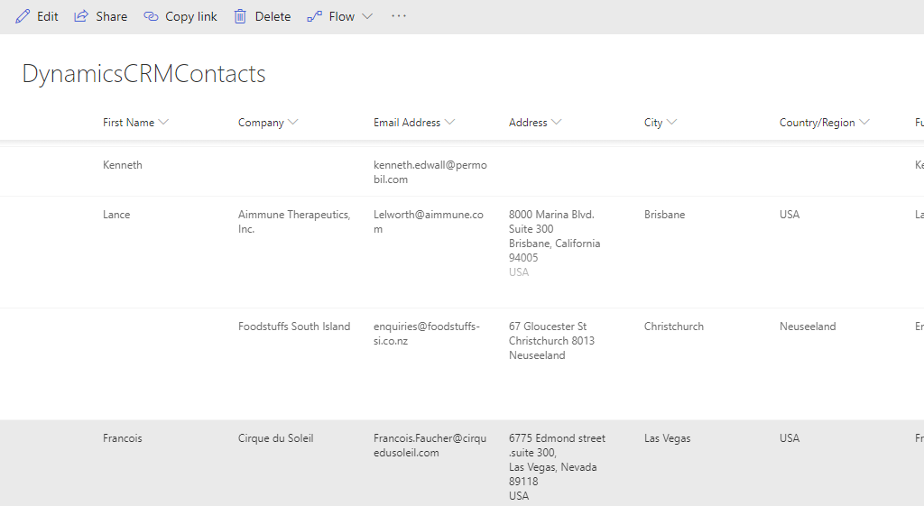Click the Cirque du Soleil company cell
The width and height of the screenshot is (924, 506).
[276, 438]
